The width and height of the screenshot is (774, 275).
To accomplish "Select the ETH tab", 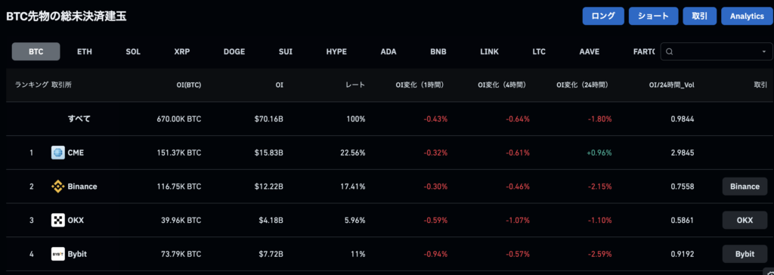I will tap(85, 51).
